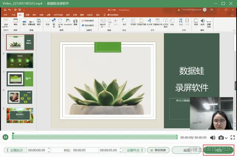This screenshot has height=157, width=237.
Task: Open 高级剪辑 advanced editing
Action: point(158,150)
